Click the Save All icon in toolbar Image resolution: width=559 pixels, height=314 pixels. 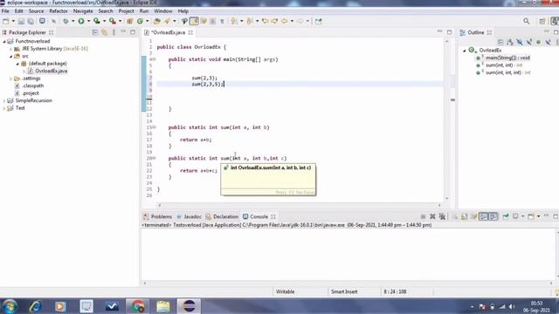(31, 21)
